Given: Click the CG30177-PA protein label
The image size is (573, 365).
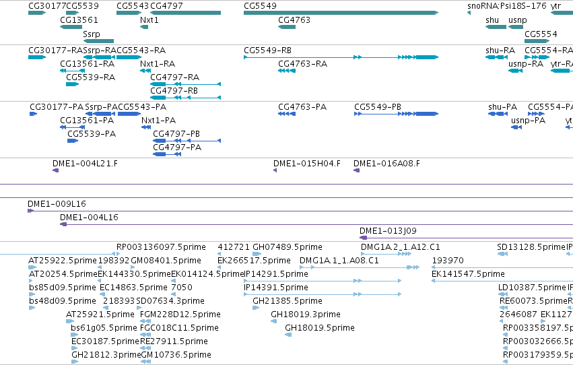Looking at the screenshot, I should coord(57,107).
